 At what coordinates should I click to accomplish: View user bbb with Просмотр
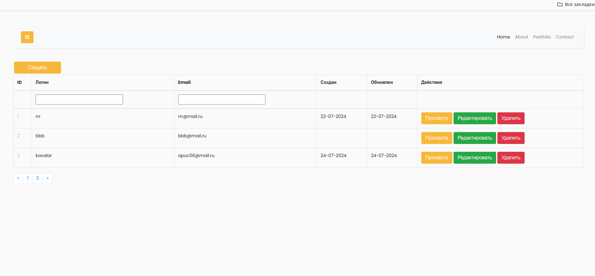pyautogui.click(x=437, y=138)
